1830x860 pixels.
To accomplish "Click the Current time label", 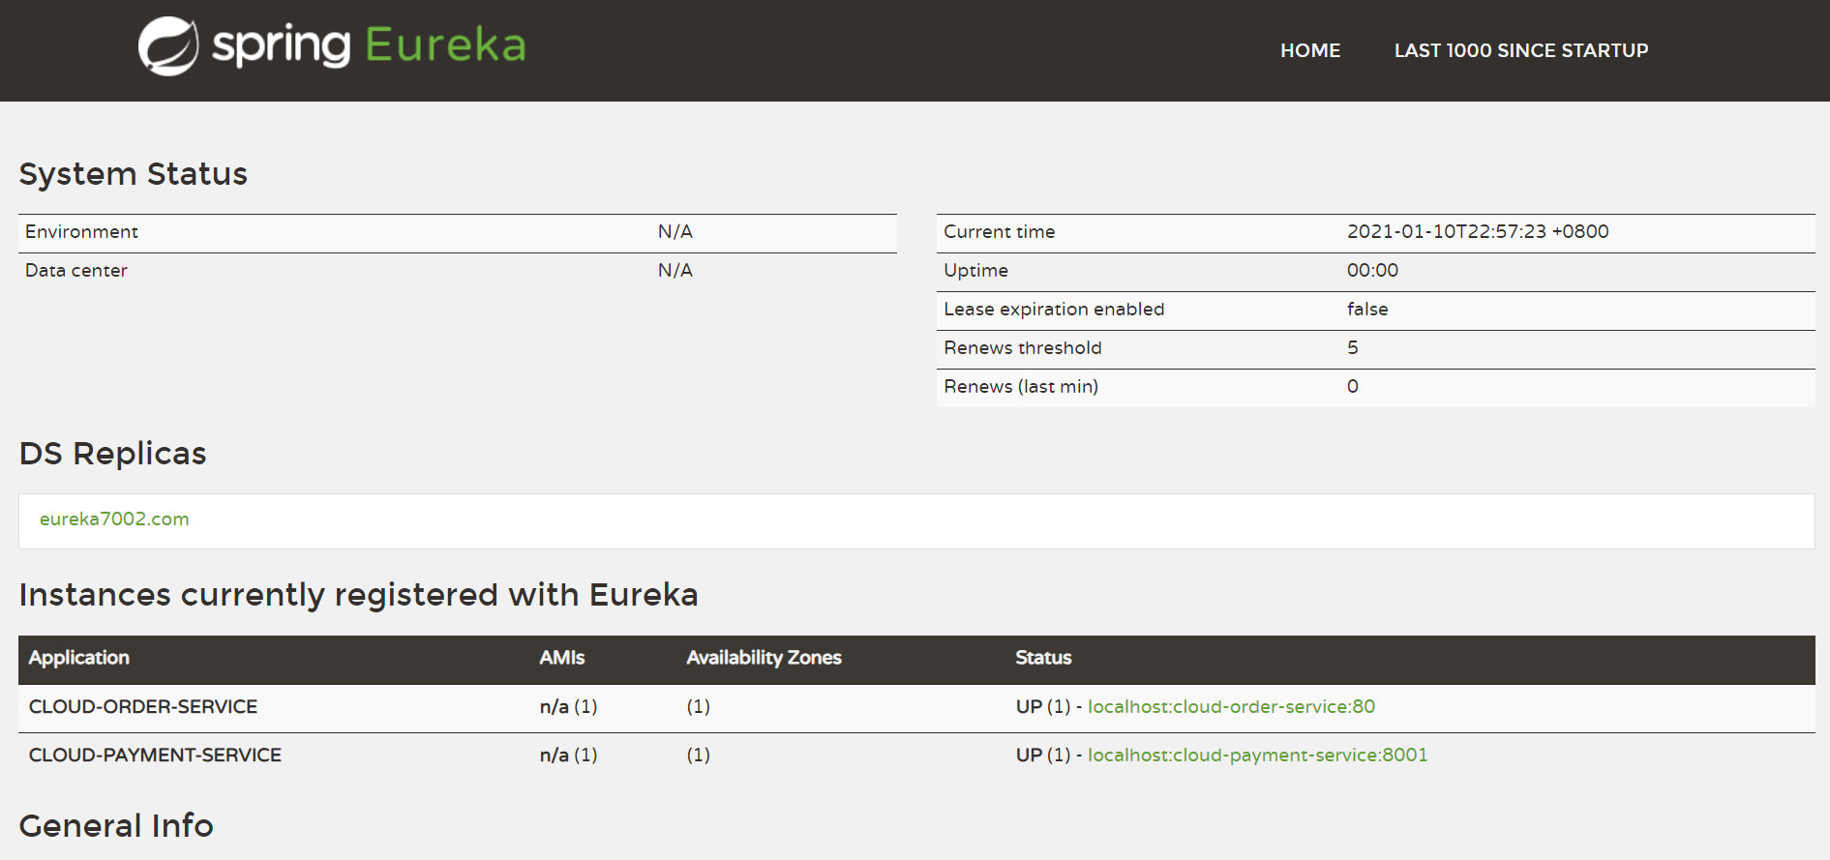I will pos(1000,232).
